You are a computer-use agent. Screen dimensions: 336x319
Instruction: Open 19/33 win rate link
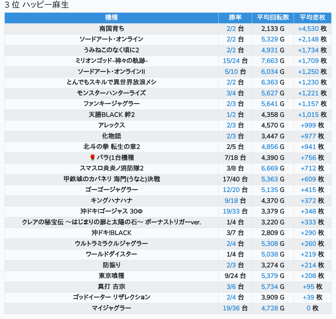point(231,211)
